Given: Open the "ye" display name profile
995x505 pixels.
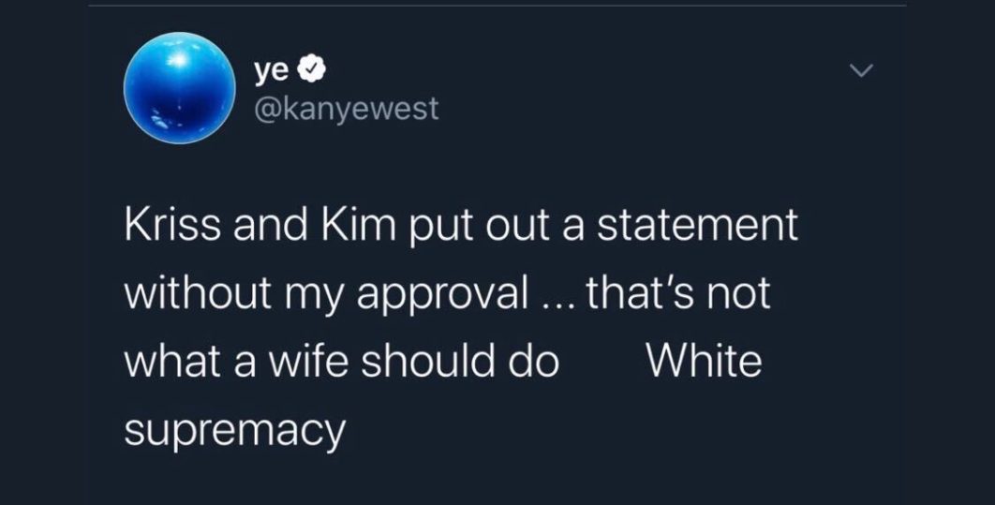Looking at the screenshot, I should tap(271, 70).
